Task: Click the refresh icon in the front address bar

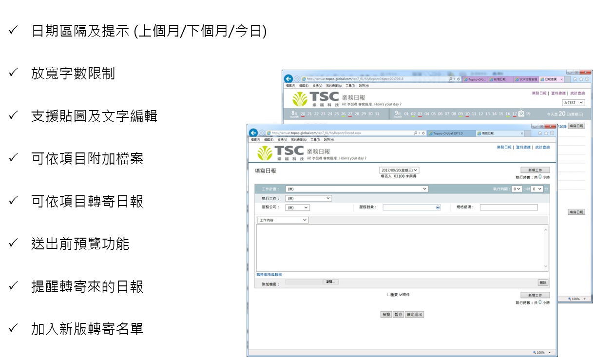Action: 423,133
